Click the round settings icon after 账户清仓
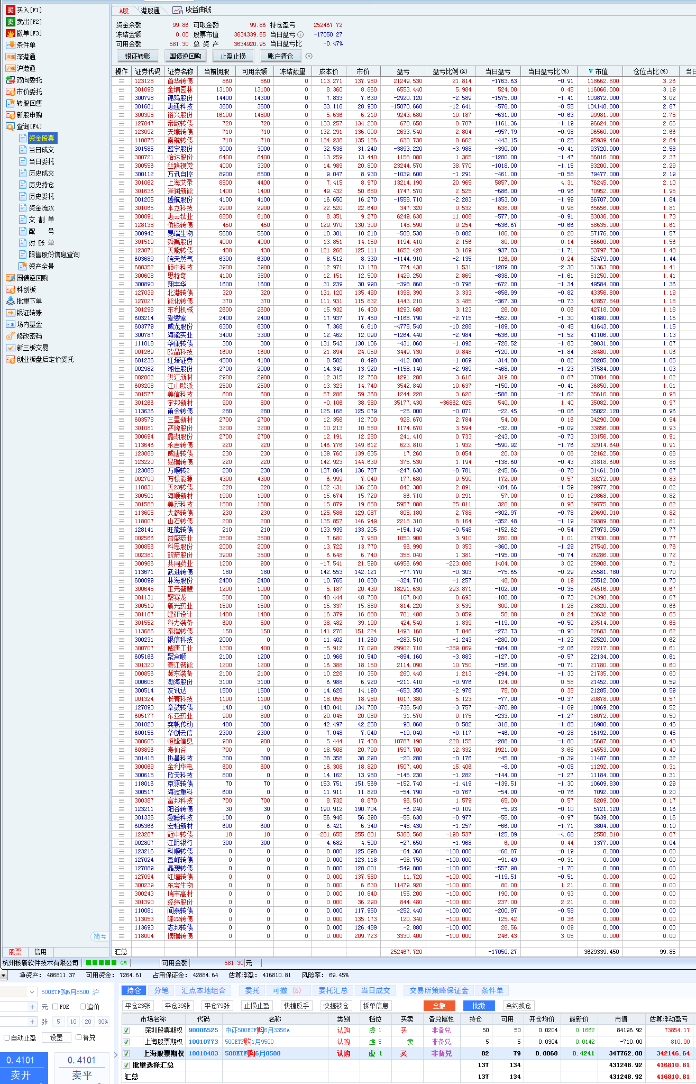 [309, 56]
